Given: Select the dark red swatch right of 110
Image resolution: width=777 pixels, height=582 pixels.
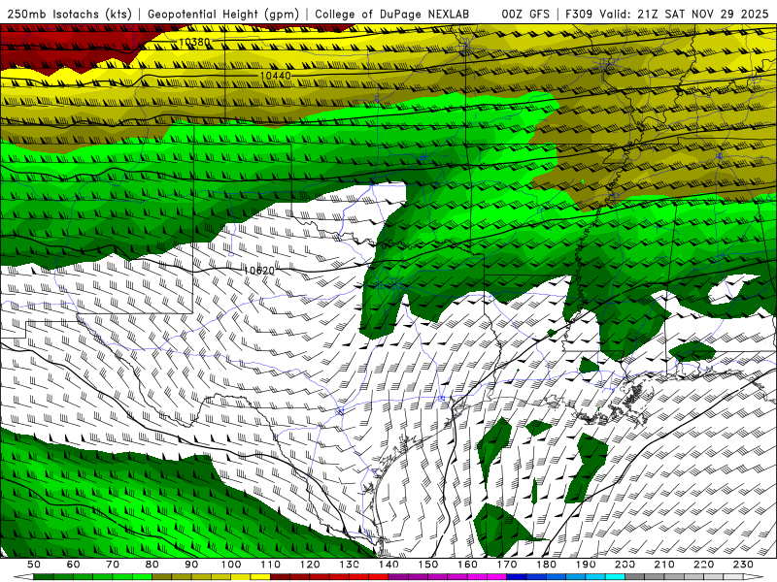Looking at the screenshot, I should pos(280,577).
